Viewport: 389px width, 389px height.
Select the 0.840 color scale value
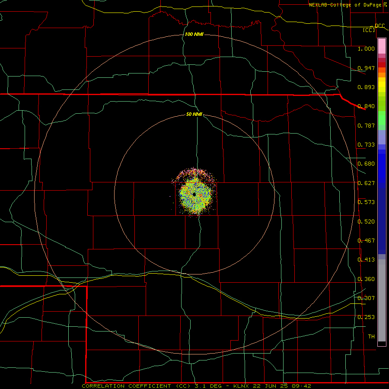click(366, 106)
